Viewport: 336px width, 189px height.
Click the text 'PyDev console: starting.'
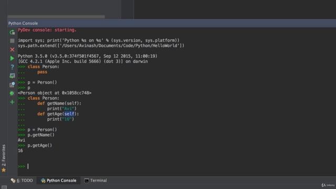pyautogui.click(x=47, y=30)
